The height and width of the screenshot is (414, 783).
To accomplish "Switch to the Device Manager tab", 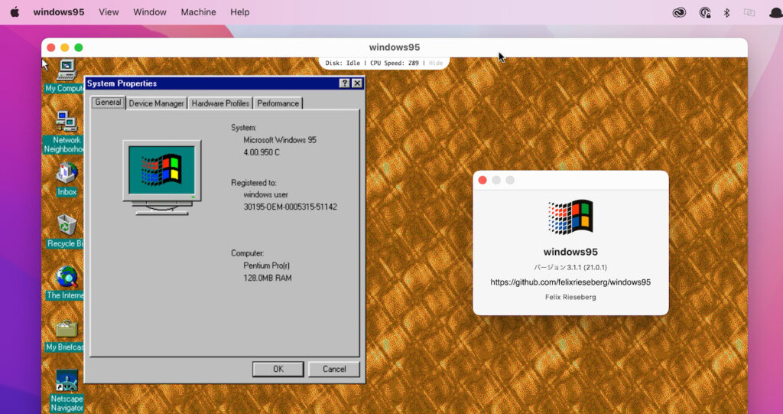I will [x=156, y=103].
